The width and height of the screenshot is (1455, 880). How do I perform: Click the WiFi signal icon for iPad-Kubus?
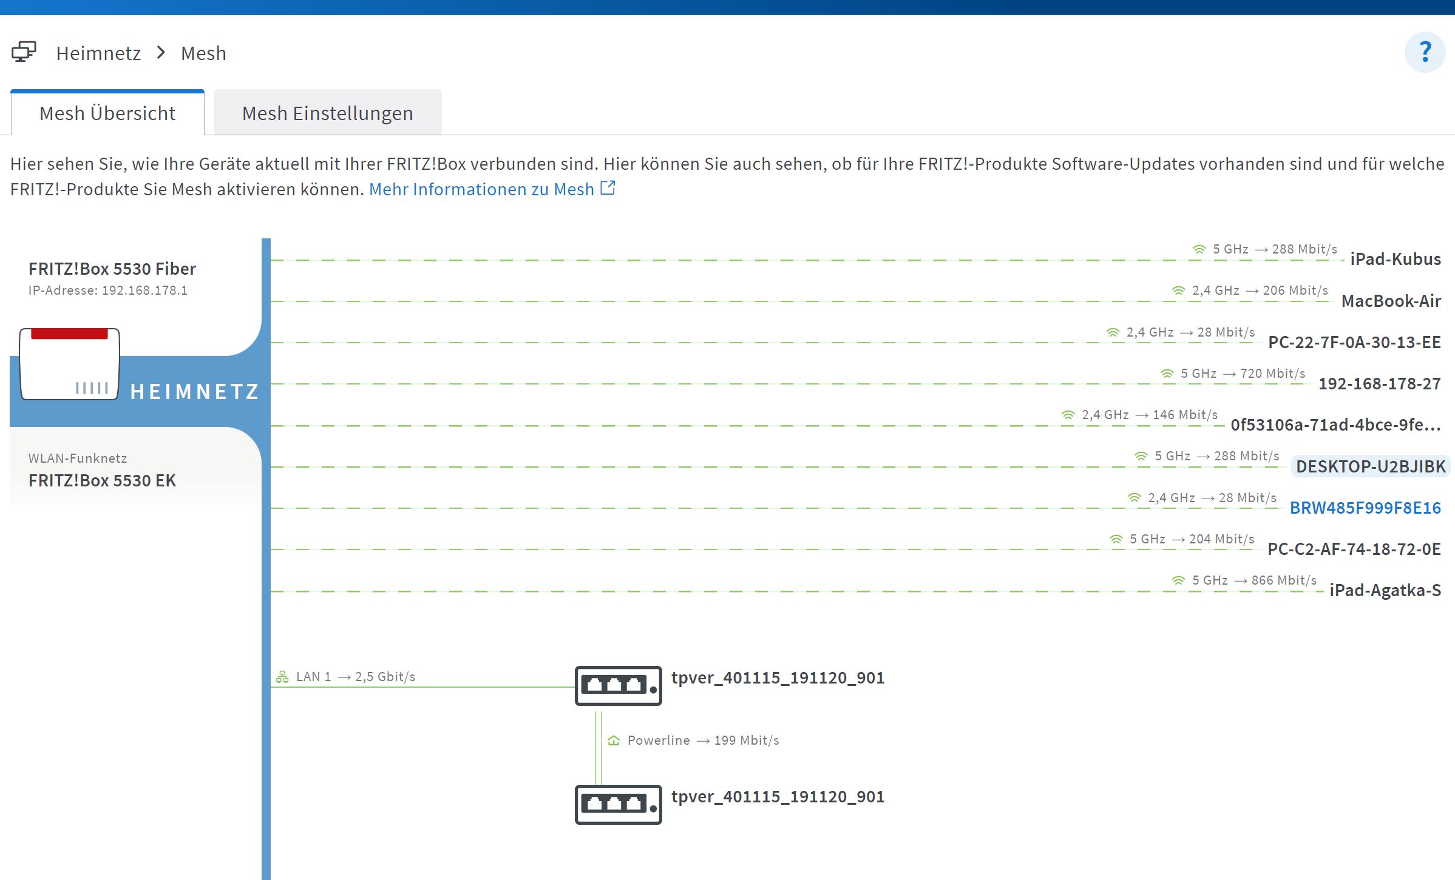(1199, 249)
